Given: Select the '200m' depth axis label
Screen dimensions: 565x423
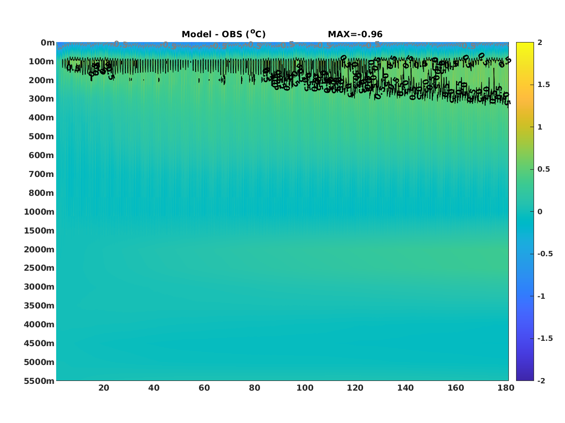Looking at the screenshot, I should point(42,80).
